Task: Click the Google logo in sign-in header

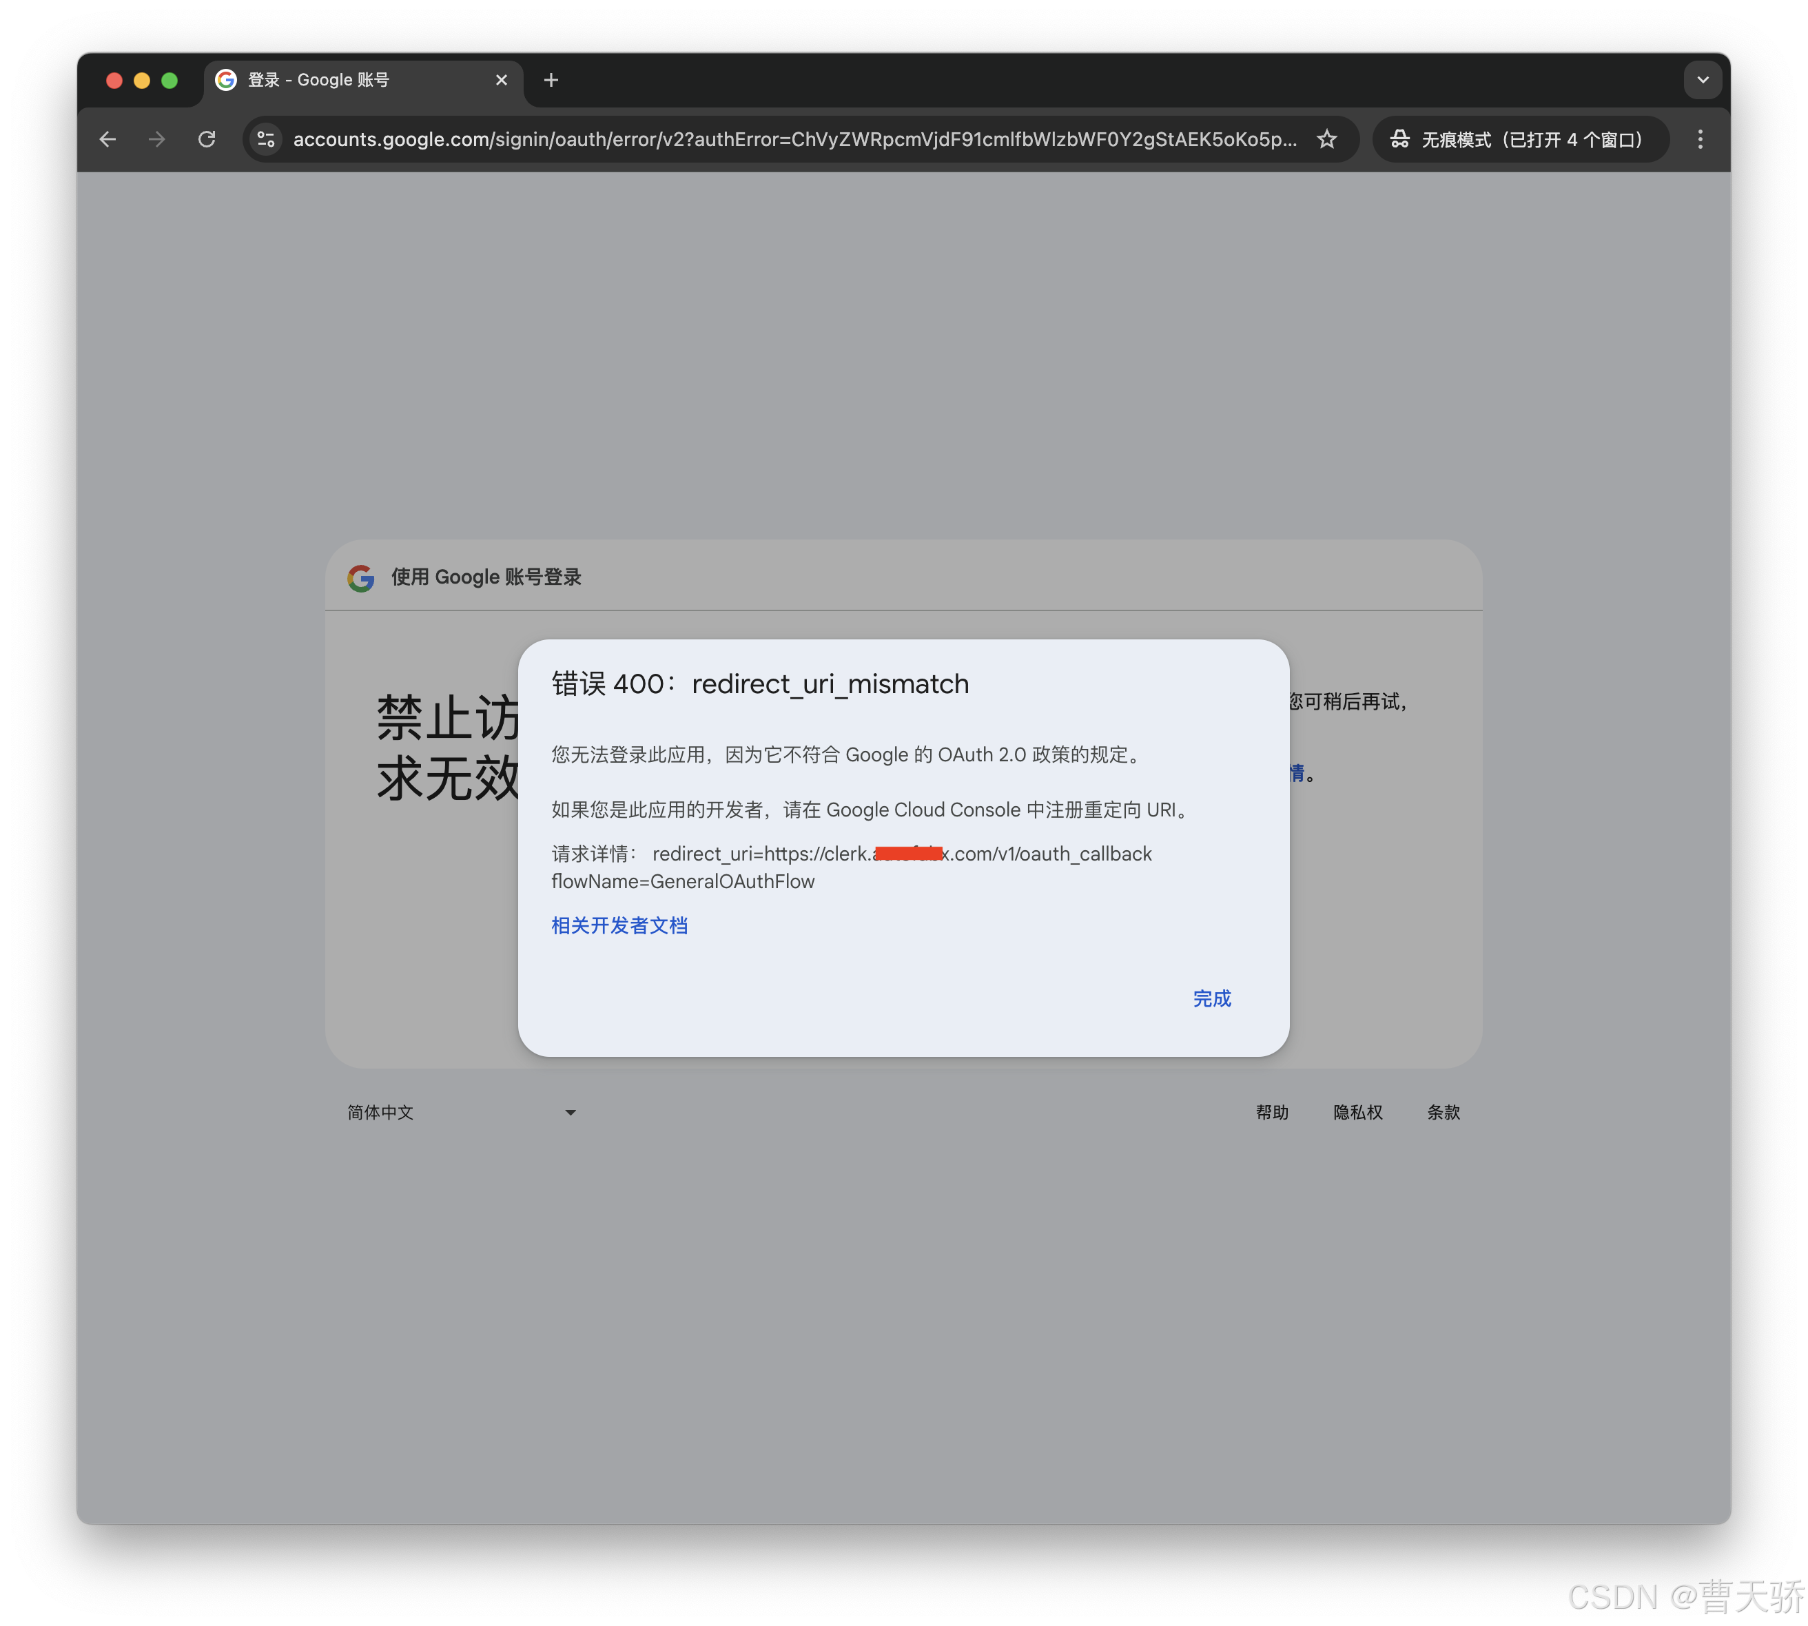Action: (x=361, y=578)
